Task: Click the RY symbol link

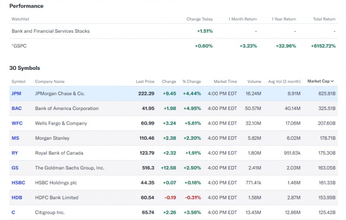Action: click(x=15, y=153)
